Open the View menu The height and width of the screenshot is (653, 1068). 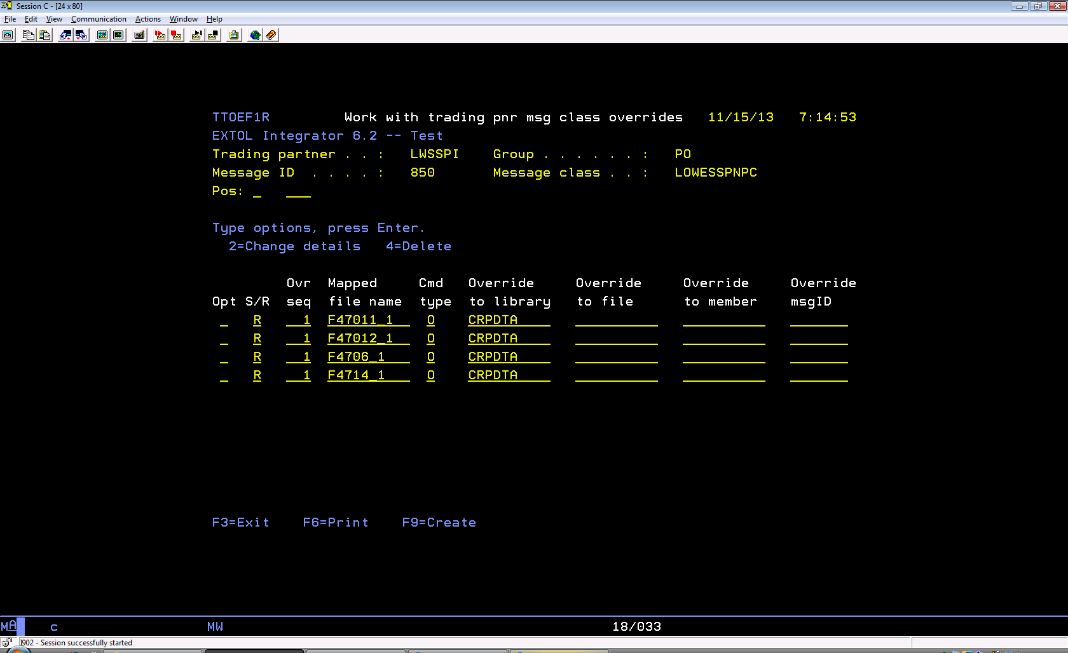[54, 19]
